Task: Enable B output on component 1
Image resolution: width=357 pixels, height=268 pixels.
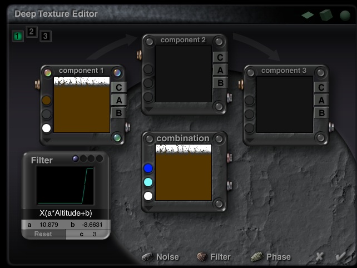Action: coord(119,113)
